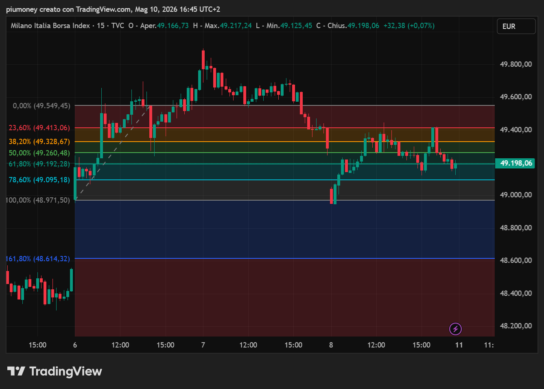Click the 48.600,00 price axis label

click(516, 260)
